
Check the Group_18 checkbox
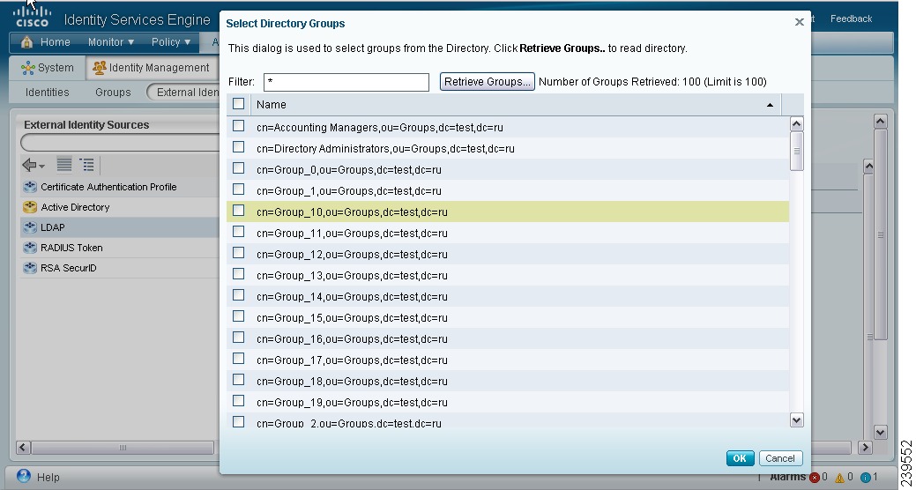(x=238, y=380)
